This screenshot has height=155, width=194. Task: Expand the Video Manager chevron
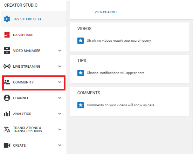pos(60,50)
